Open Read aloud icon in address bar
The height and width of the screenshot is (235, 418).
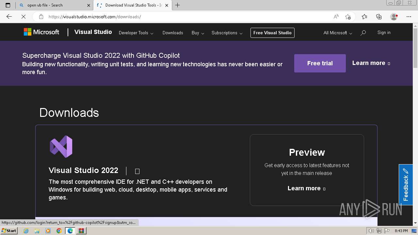[x=336, y=17]
